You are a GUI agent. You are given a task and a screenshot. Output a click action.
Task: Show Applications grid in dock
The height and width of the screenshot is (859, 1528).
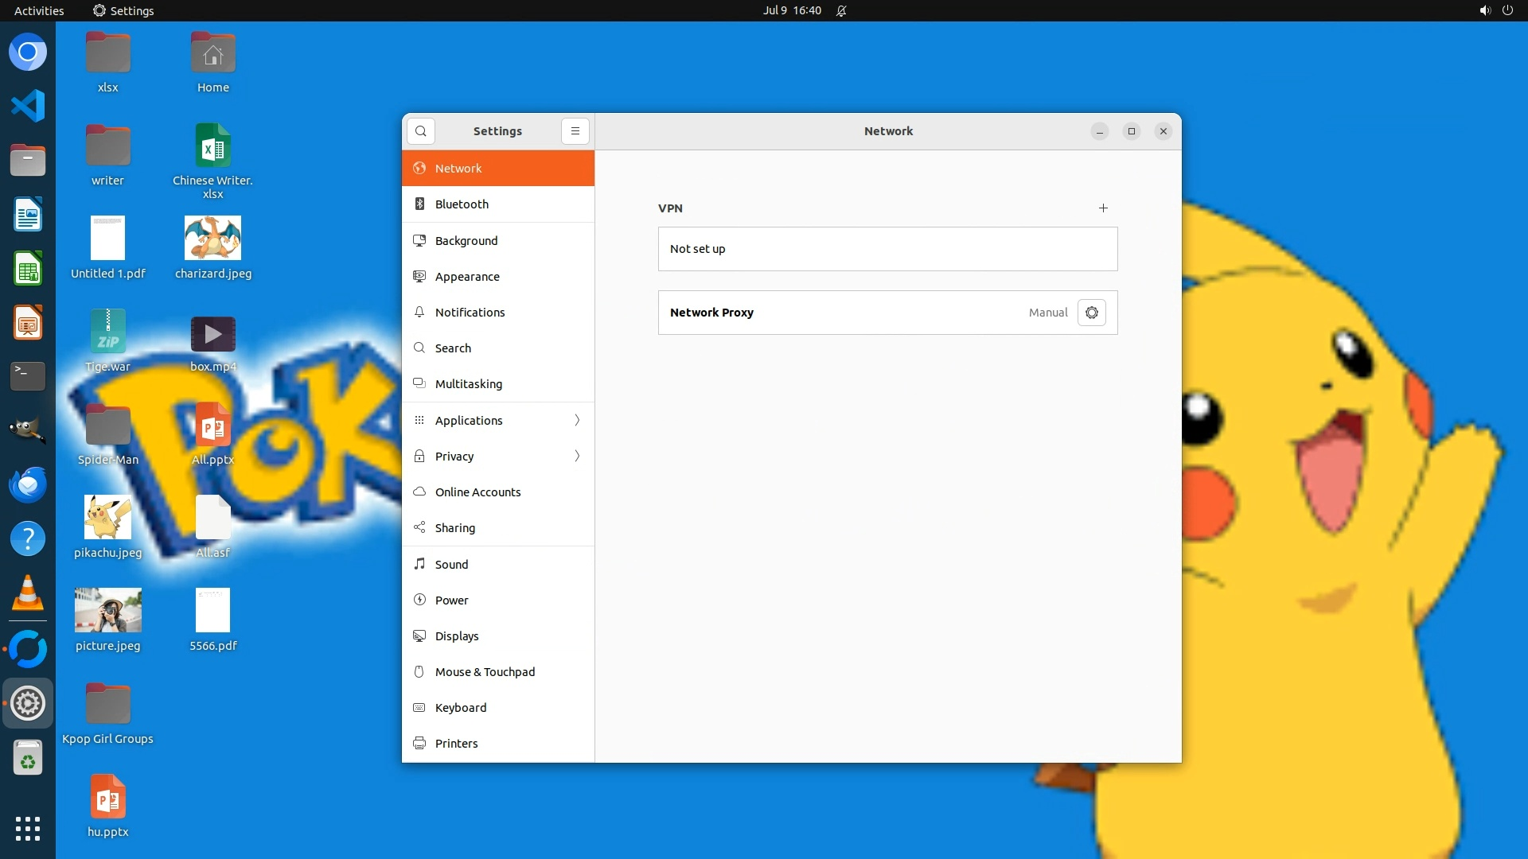28,829
